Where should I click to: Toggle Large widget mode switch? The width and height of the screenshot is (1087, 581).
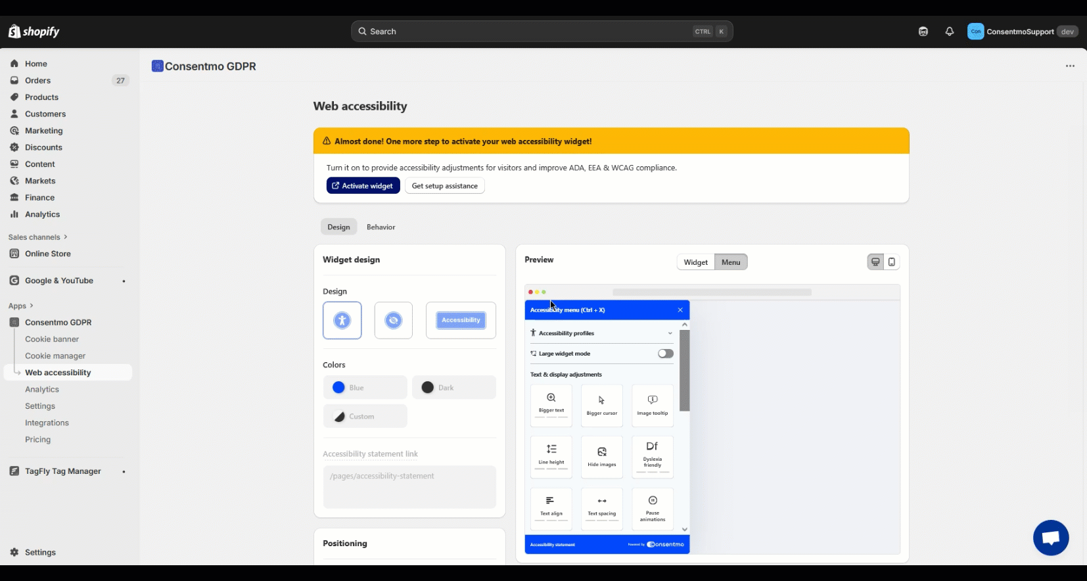point(665,354)
